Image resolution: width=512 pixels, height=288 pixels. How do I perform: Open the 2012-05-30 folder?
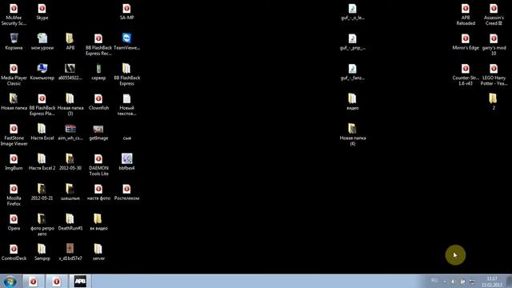(70, 162)
